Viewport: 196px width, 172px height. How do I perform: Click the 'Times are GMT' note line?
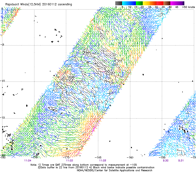click(84, 165)
